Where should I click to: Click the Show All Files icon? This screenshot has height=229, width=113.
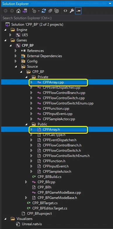[57, 11]
